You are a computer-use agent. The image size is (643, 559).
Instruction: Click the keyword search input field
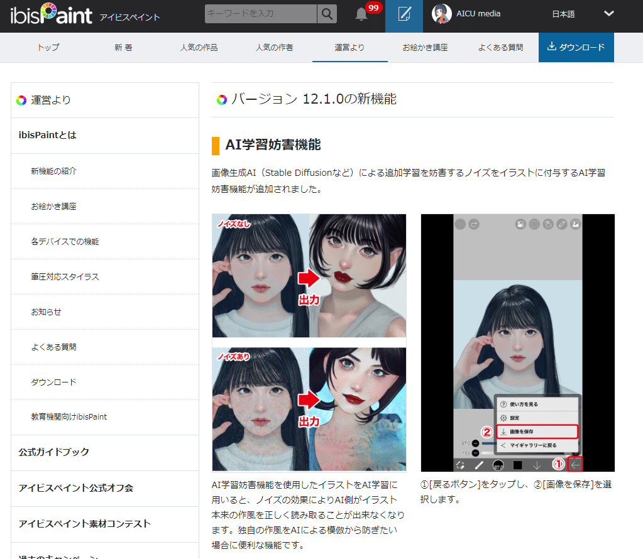260,13
